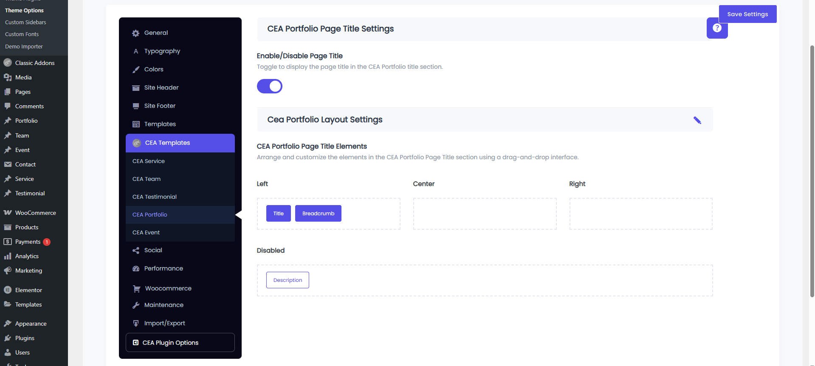Click the General gear icon
Viewport: 815px width, 366px height.
[136, 33]
